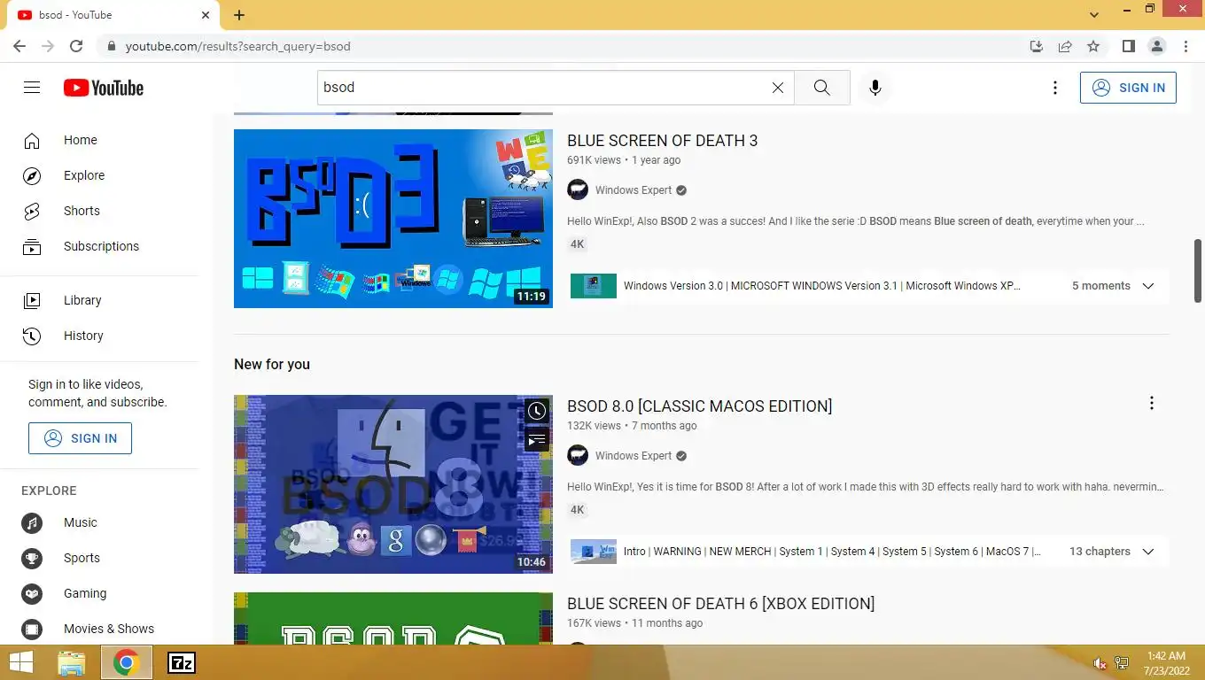Start voice search with microphone icon
1205x680 pixels.
click(875, 88)
